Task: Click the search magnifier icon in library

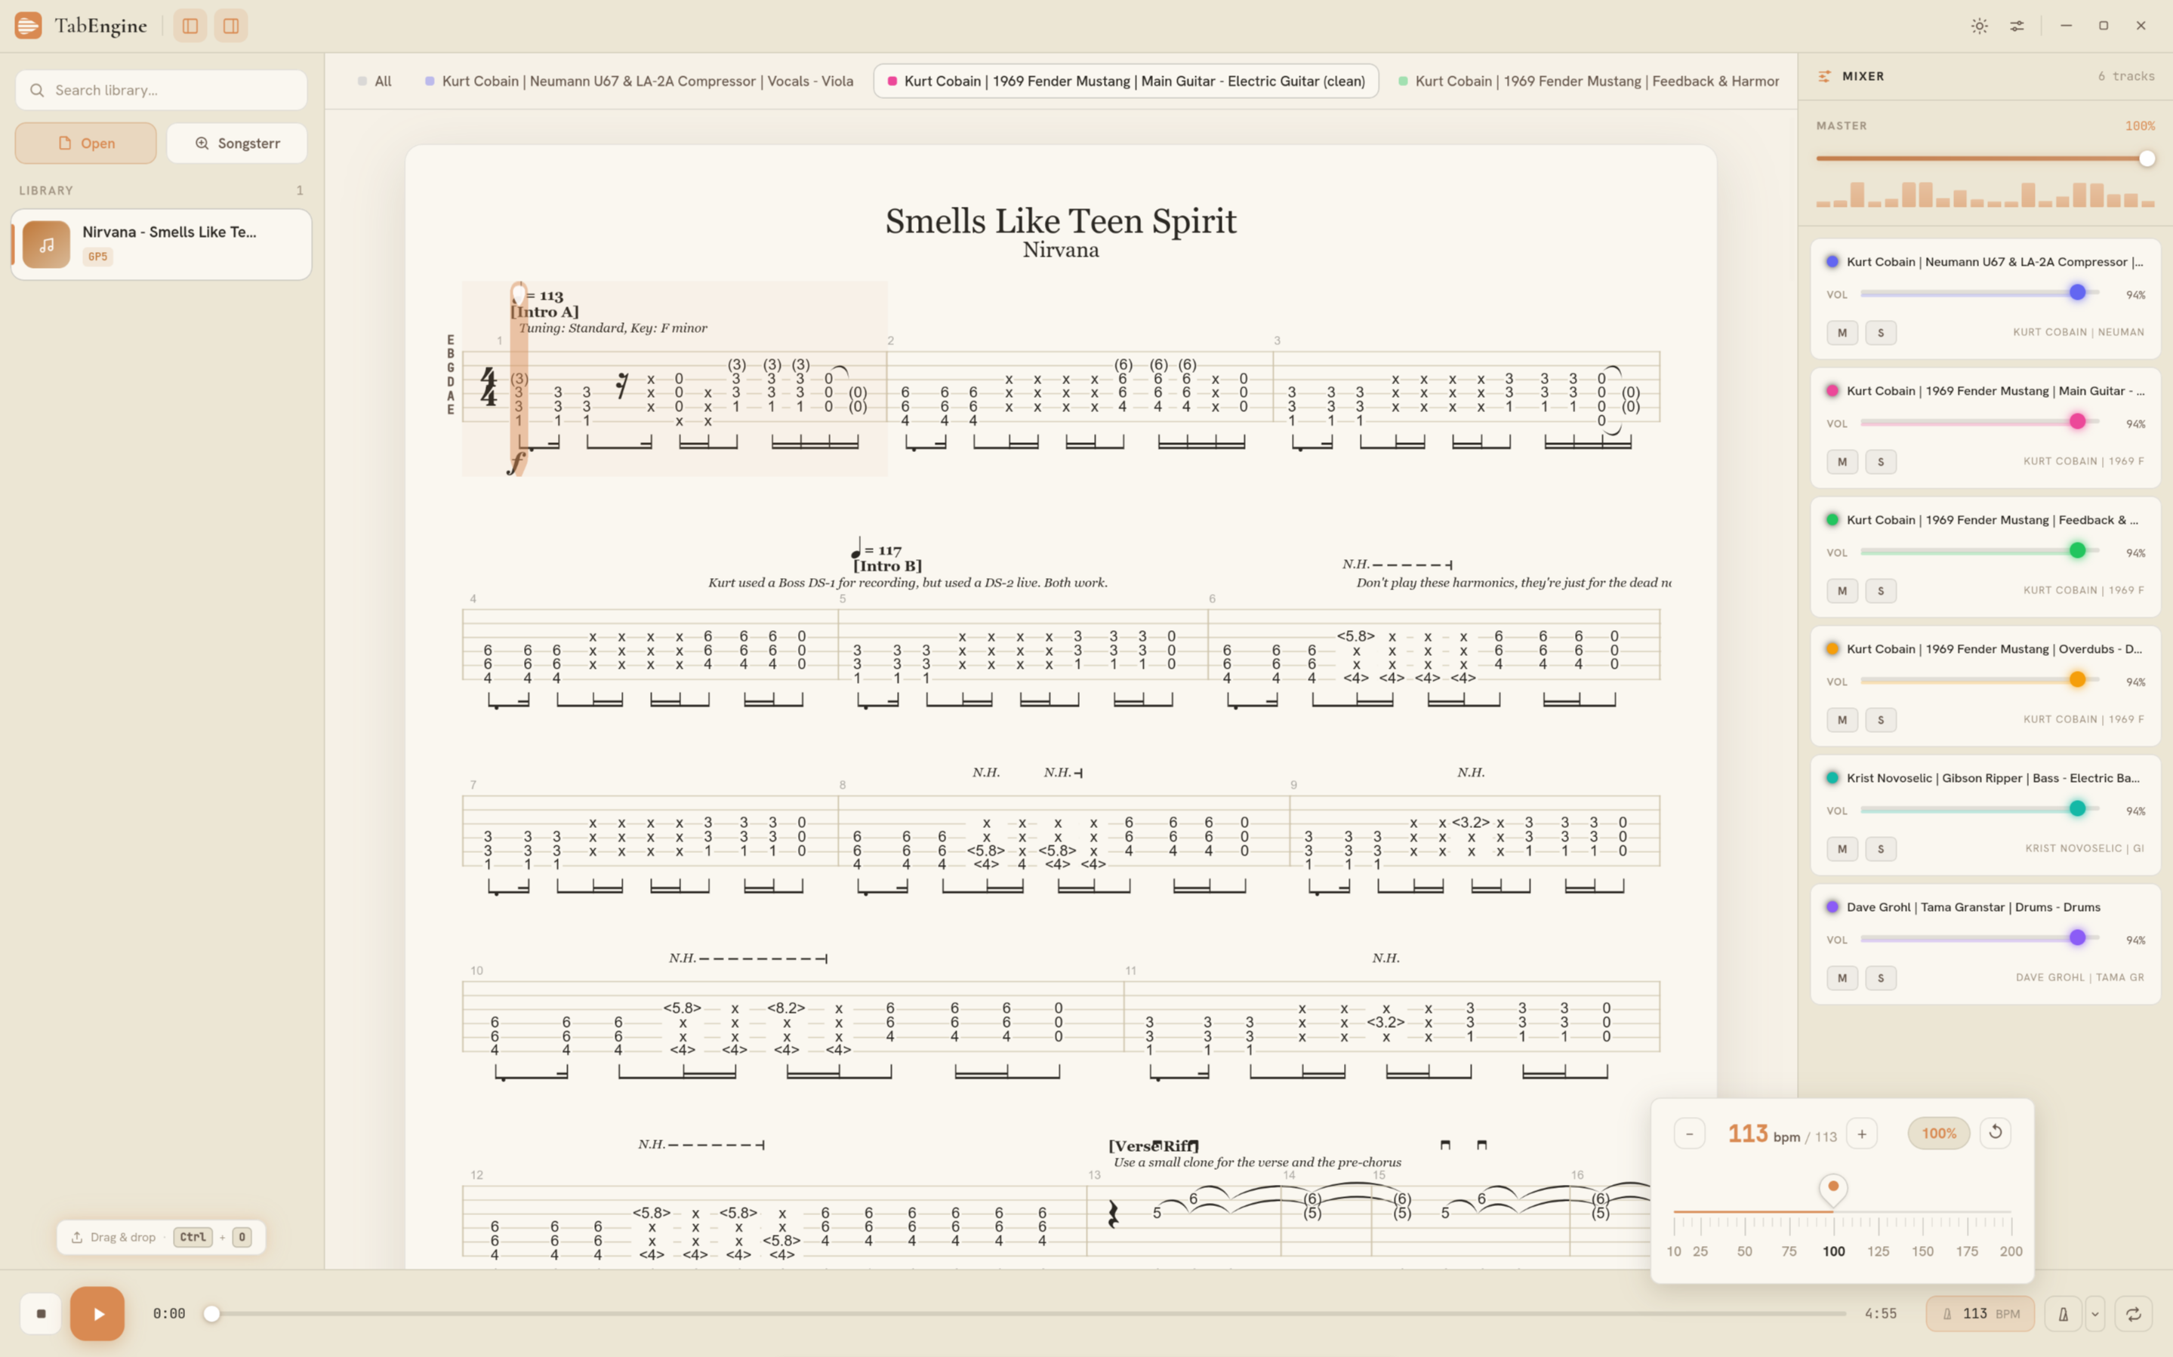Action: [37, 90]
